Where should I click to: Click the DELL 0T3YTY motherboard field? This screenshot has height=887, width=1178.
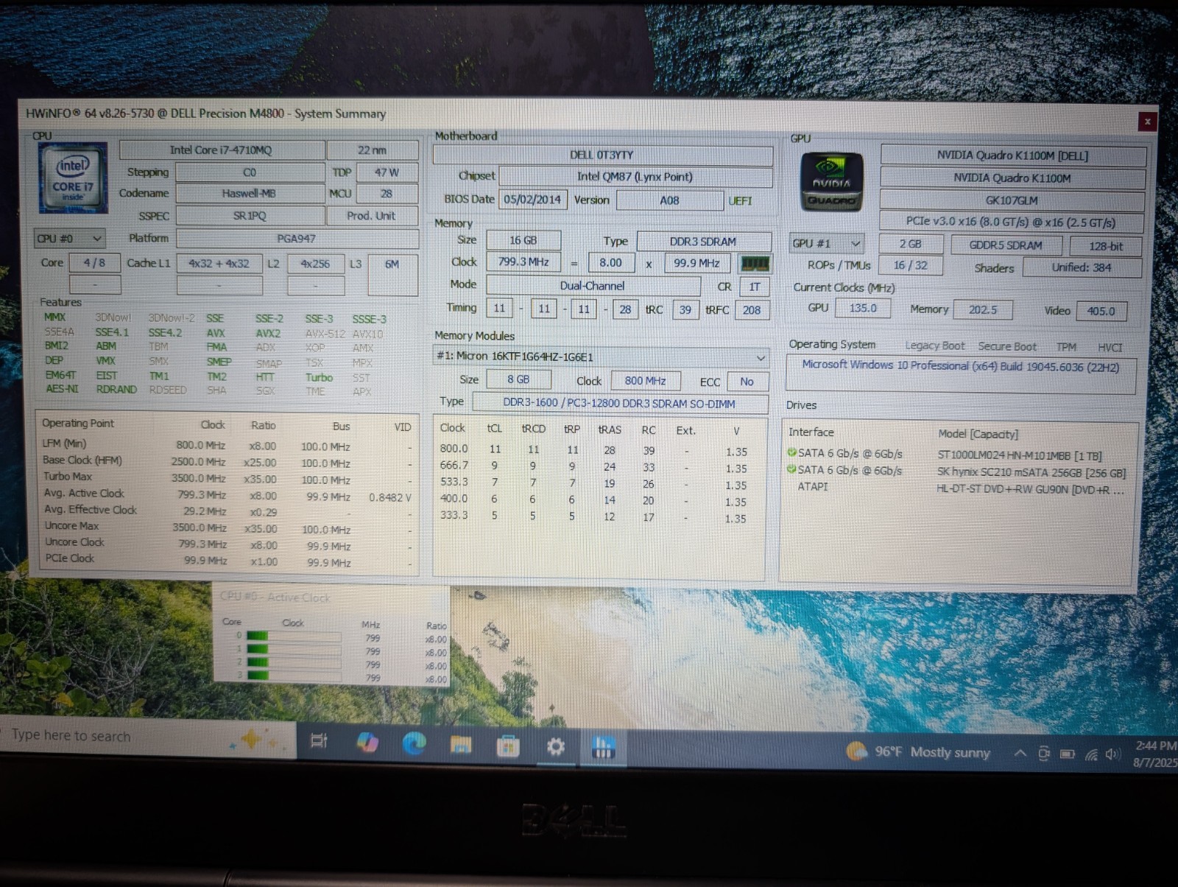click(602, 155)
